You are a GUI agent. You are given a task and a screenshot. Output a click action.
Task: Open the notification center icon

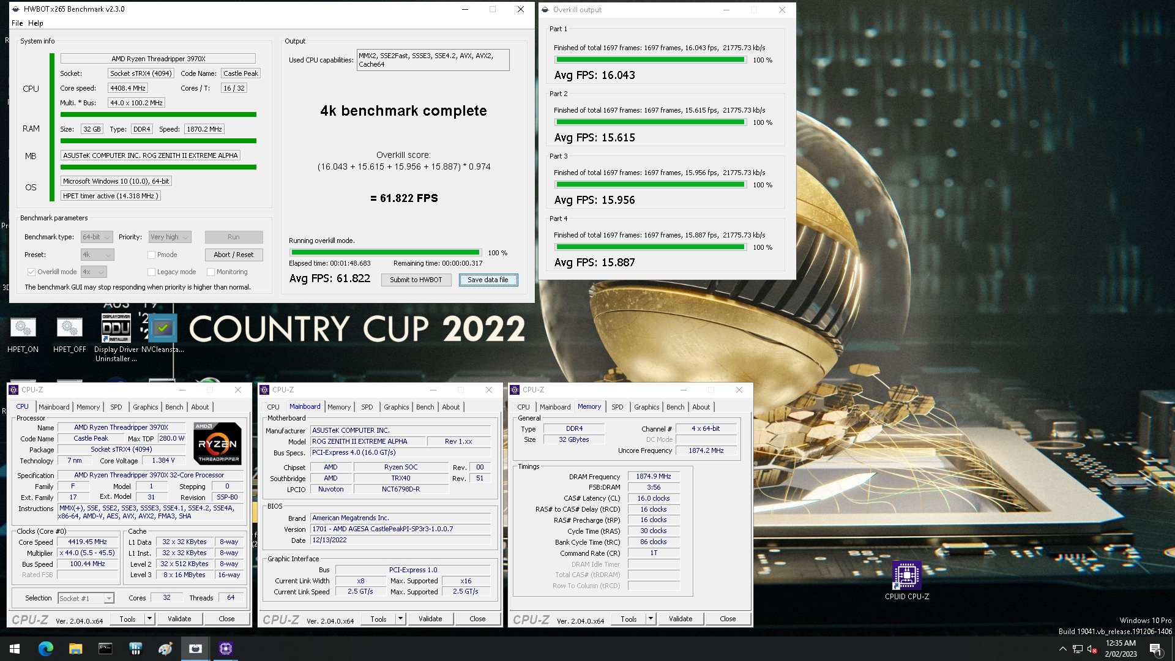[x=1156, y=649]
